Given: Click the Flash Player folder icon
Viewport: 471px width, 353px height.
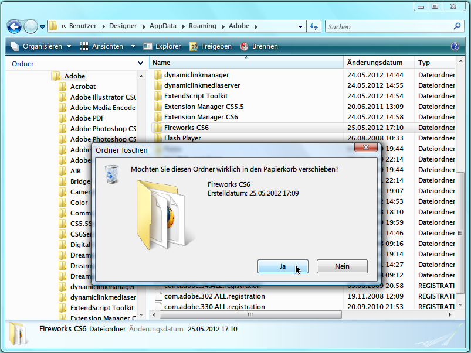Looking at the screenshot, I should (158, 138).
